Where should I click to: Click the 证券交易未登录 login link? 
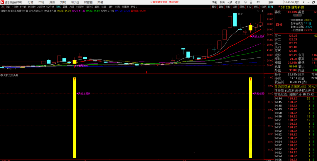click(158, 2)
